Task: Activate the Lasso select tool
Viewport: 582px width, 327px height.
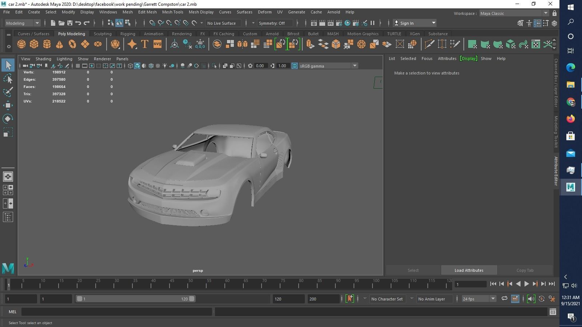Action: [x=8, y=79]
